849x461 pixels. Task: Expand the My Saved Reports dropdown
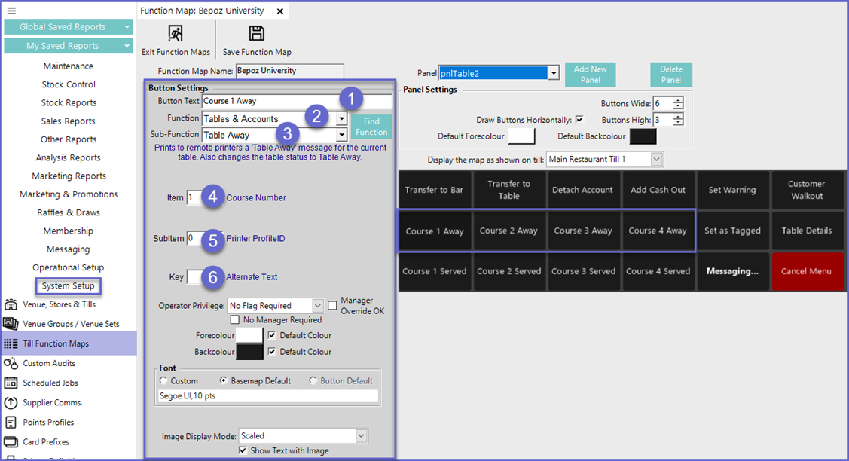click(x=127, y=46)
